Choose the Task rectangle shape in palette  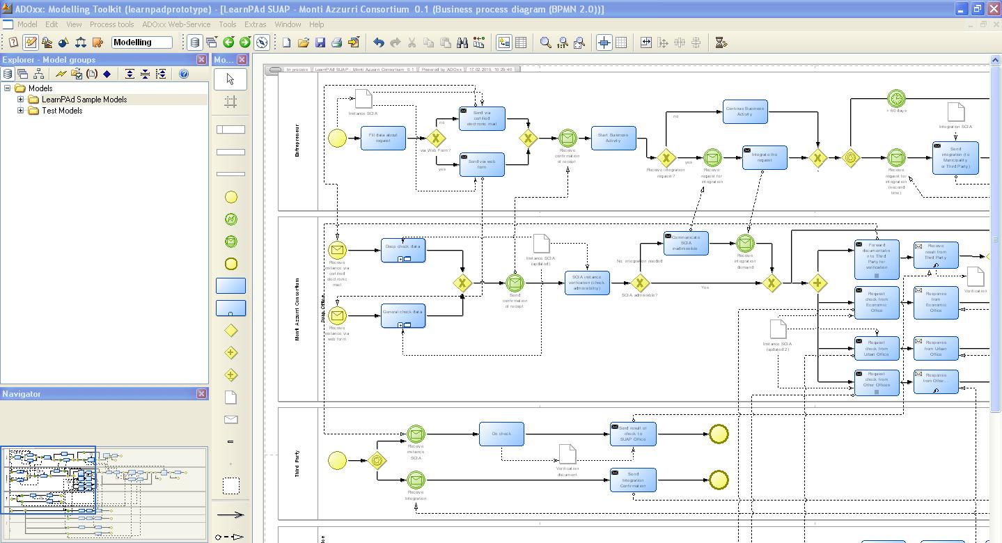(x=230, y=285)
